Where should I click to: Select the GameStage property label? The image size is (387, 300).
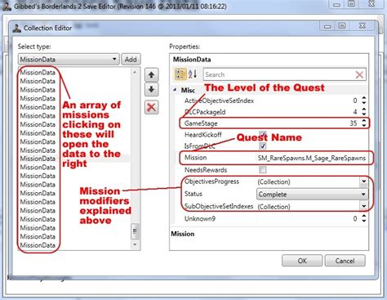pos(201,123)
